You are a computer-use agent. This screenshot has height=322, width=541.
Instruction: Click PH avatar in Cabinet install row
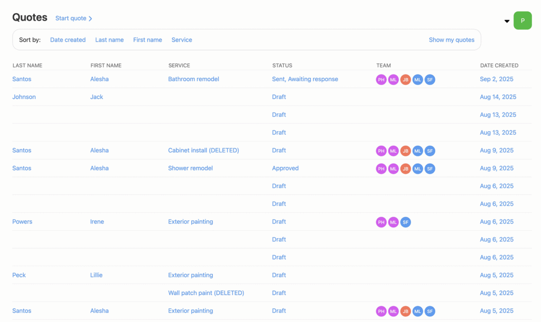pos(381,151)
